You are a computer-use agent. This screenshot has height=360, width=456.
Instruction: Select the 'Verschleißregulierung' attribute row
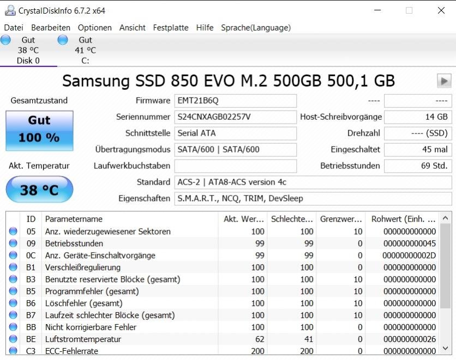point(223,267)
